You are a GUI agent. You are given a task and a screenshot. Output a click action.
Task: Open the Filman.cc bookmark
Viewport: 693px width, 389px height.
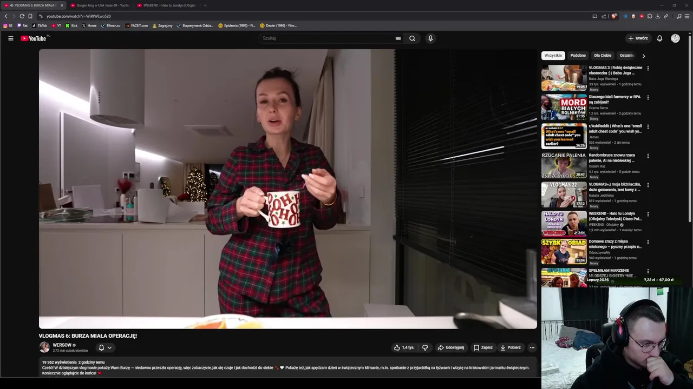click(x=110, y=25)
